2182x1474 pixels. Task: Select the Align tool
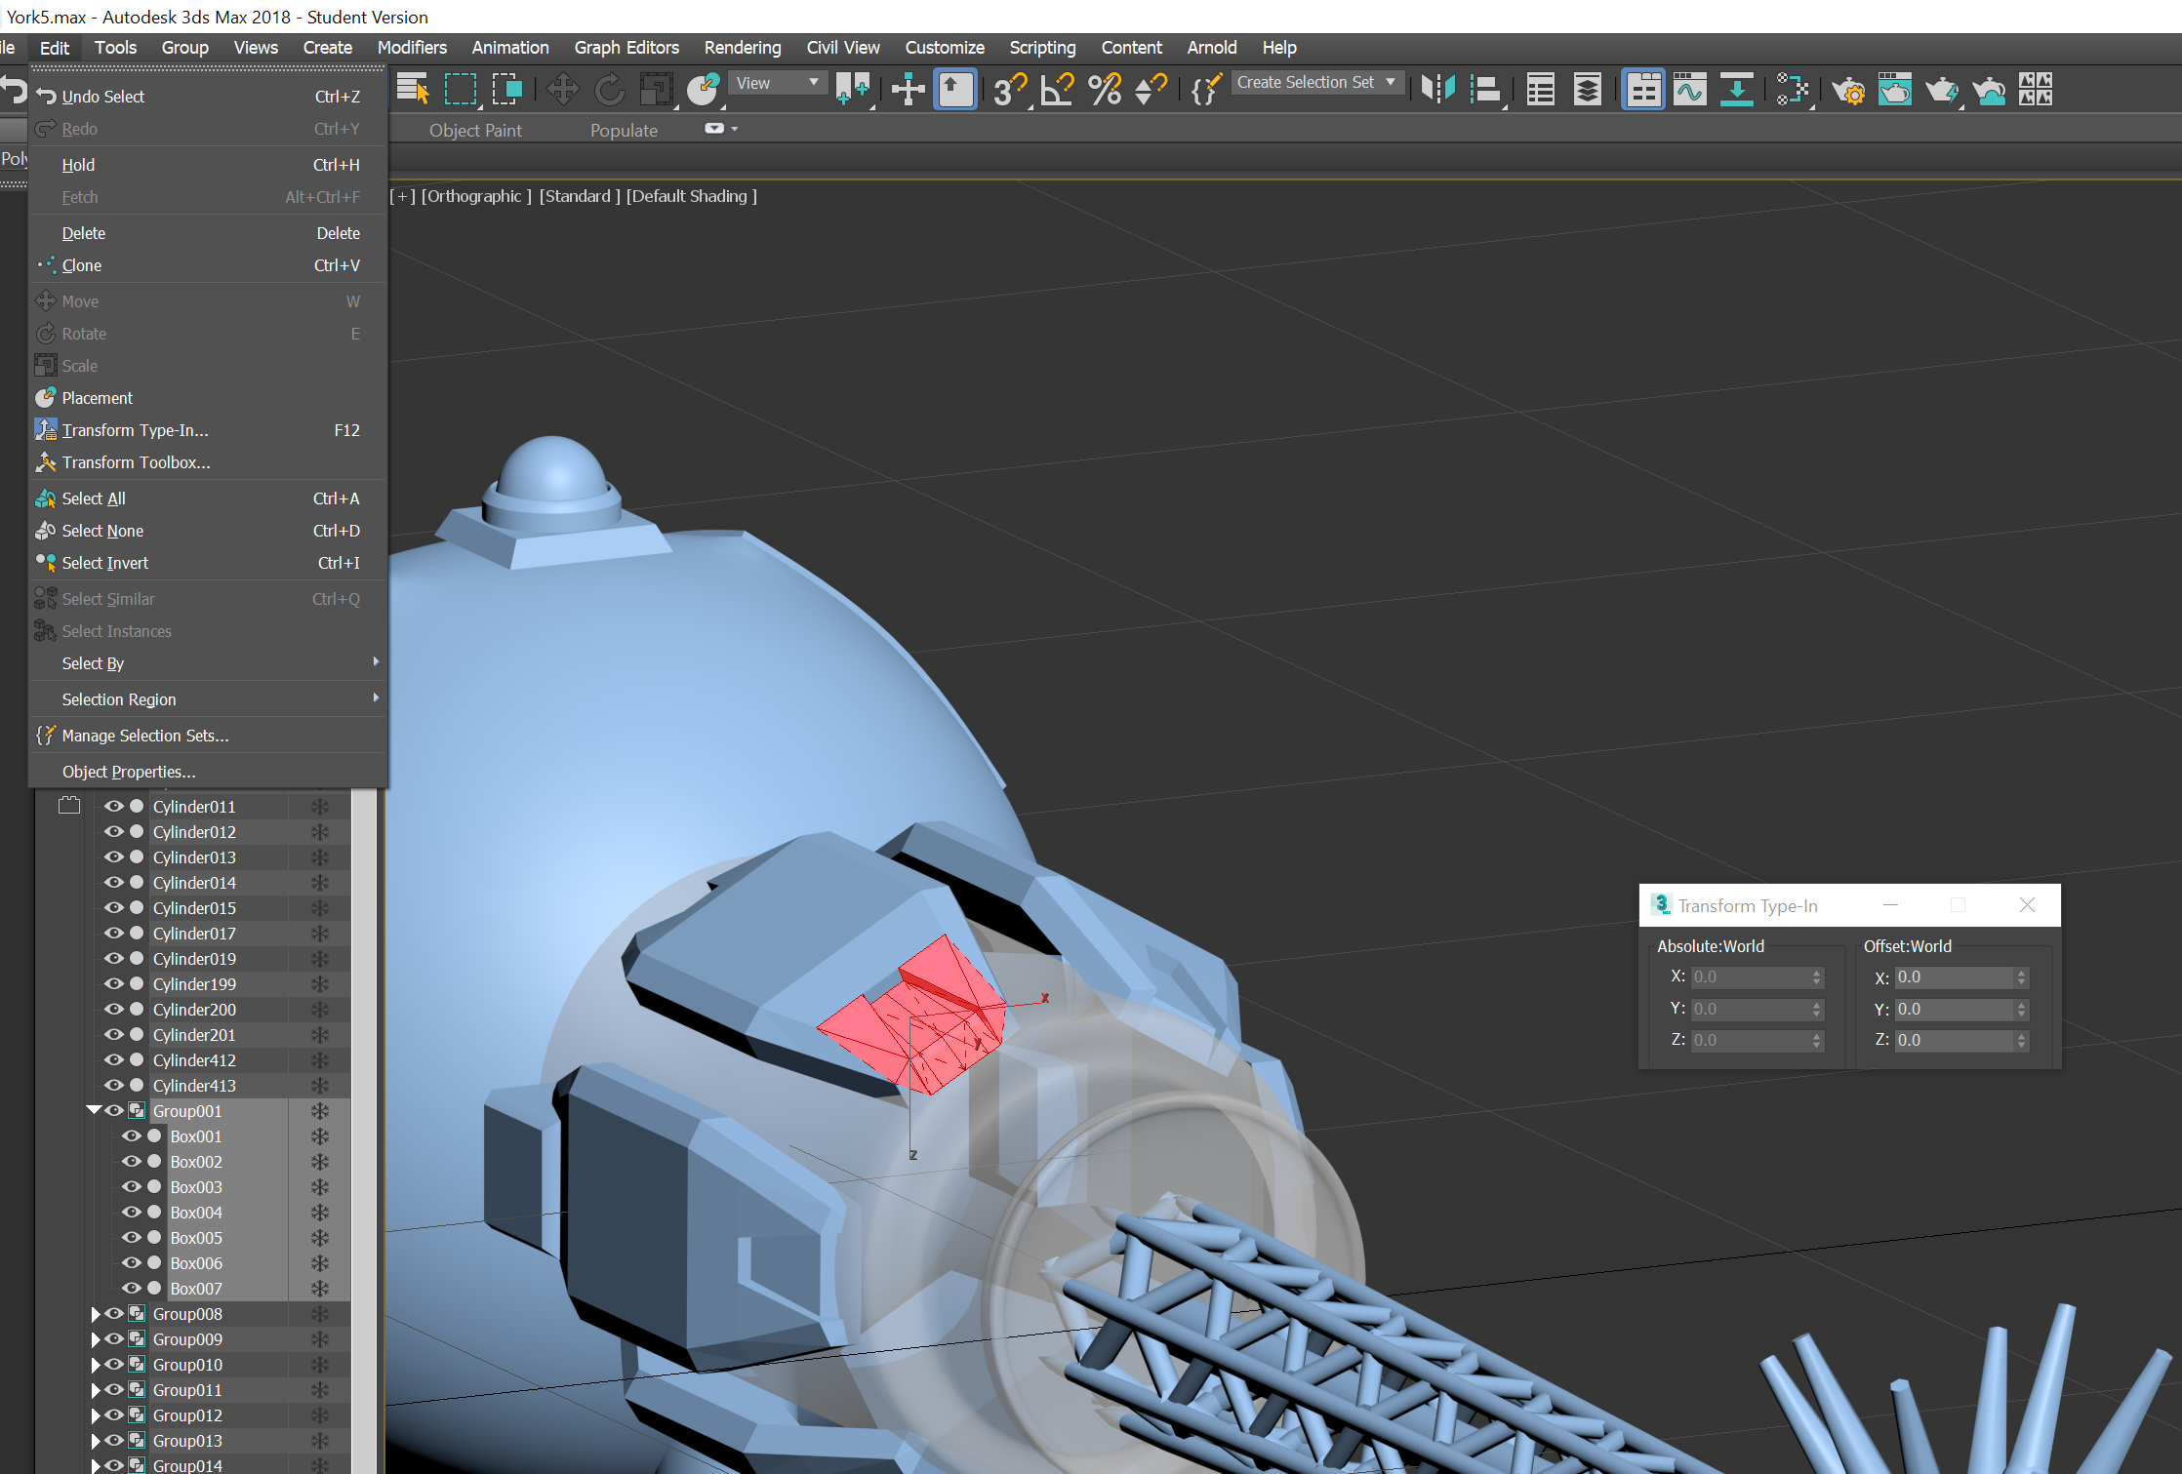(x=1485, y=89)
